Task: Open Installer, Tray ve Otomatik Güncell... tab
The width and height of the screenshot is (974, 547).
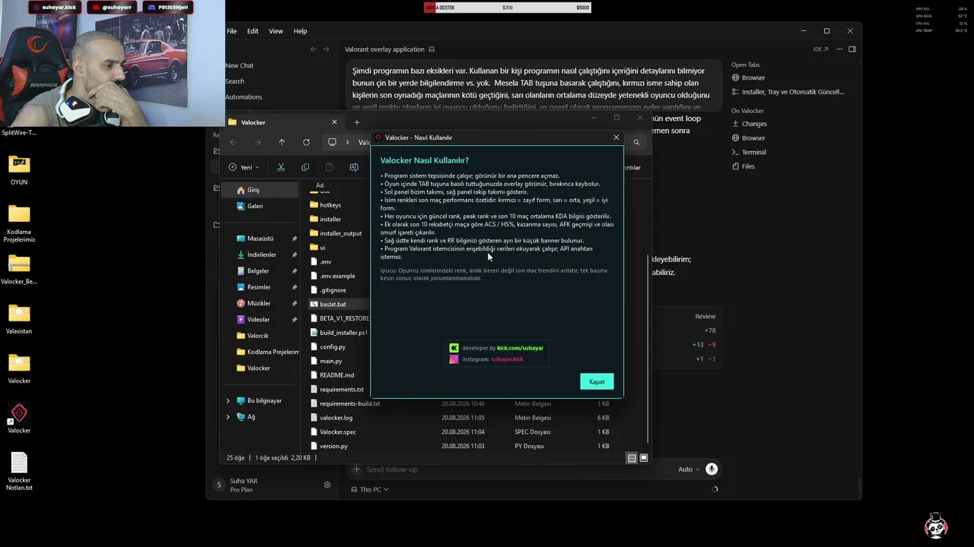Action: (788, 92)
